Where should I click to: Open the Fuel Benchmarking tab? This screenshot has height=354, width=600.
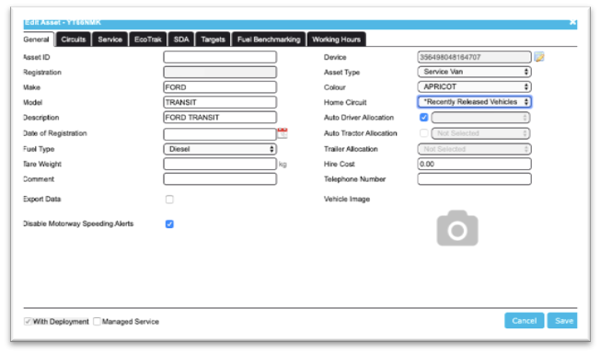point(269,40)
